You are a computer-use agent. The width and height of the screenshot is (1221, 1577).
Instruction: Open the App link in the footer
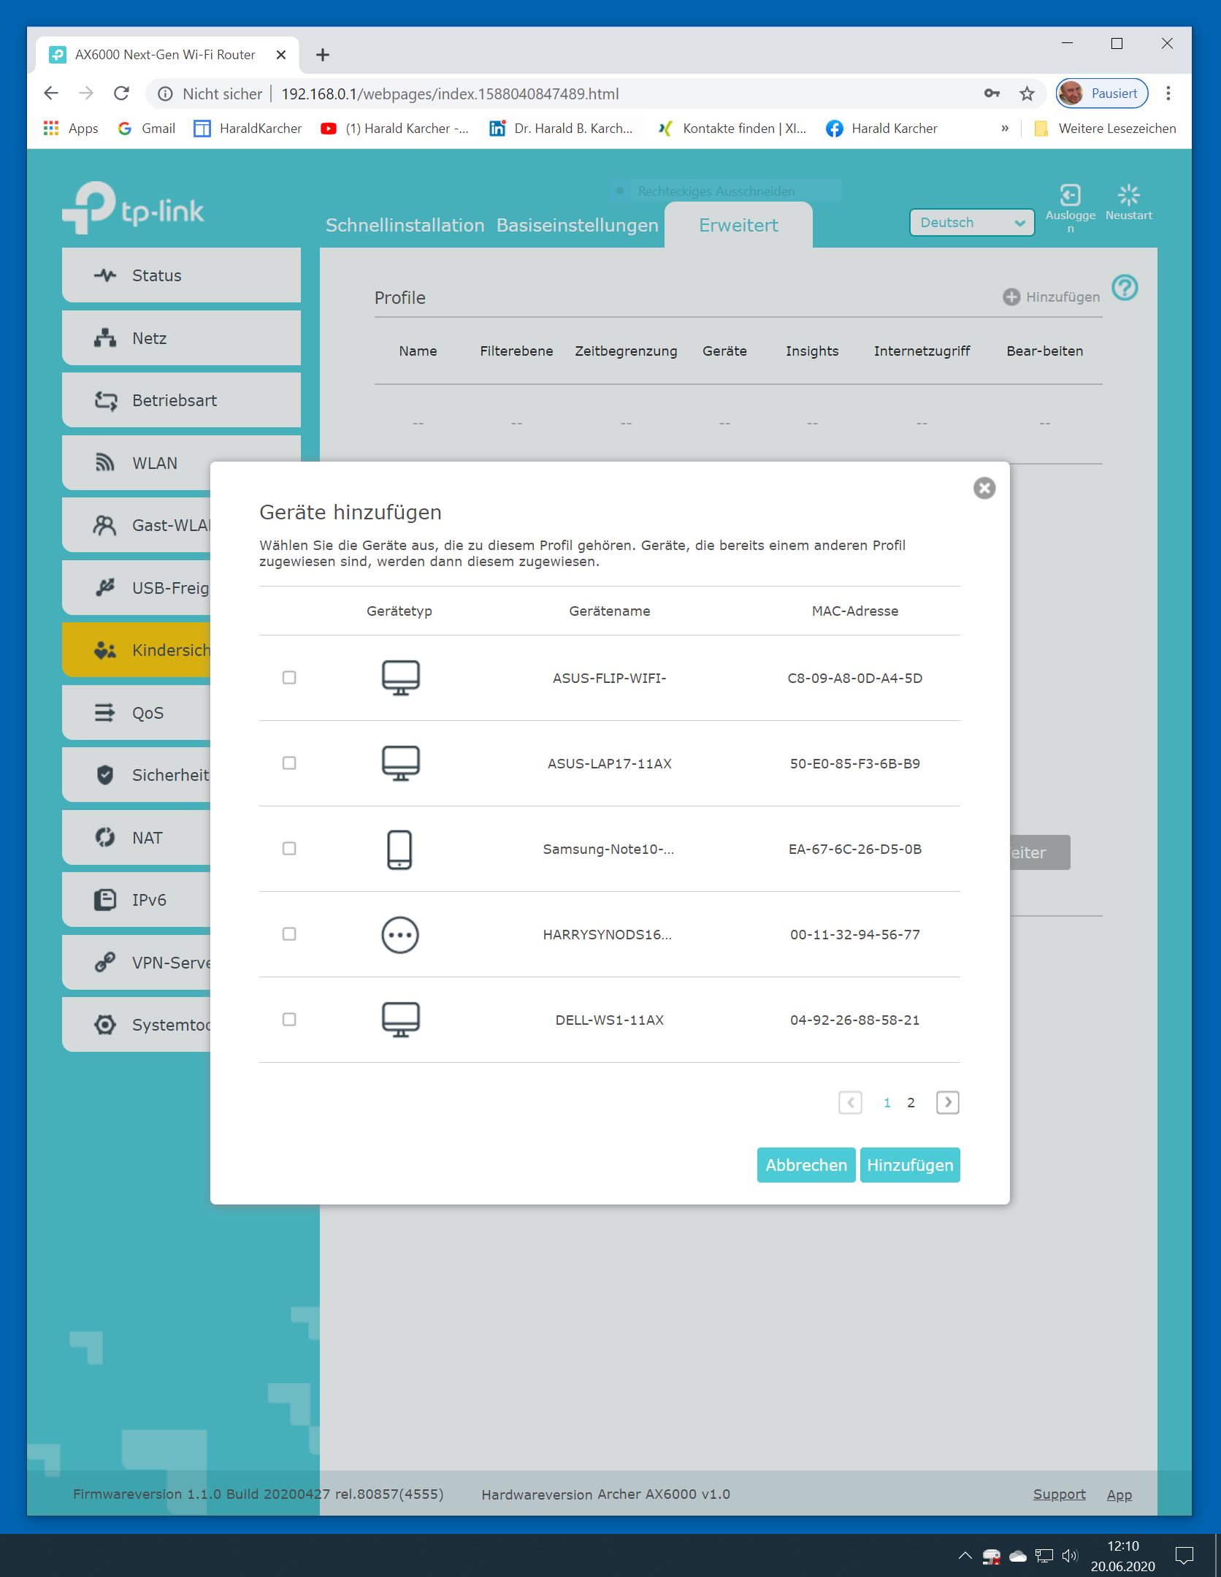(x=1119, y=1494)
